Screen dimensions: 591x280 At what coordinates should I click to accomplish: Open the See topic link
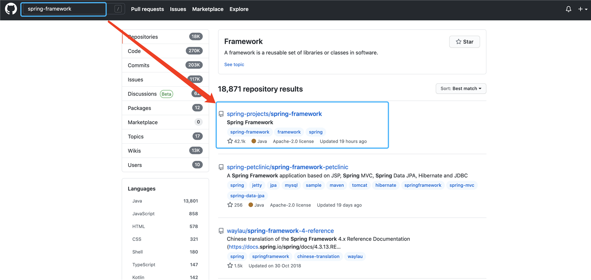(234, 64)
